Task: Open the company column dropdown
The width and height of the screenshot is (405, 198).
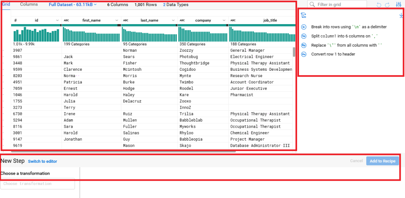Action: pyautogui.click(x=224, y=20)
